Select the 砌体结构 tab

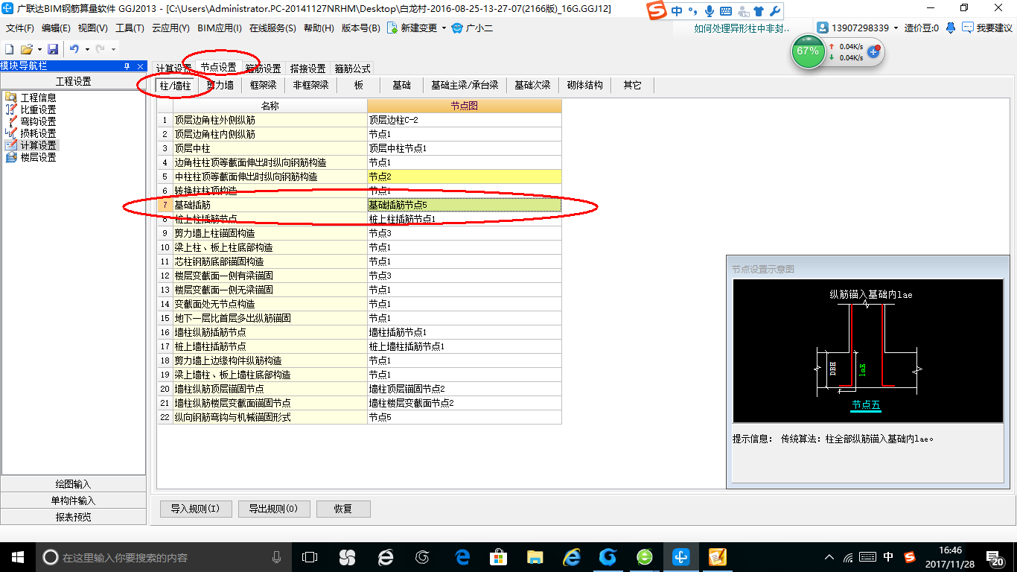click(x=584, y=85)
